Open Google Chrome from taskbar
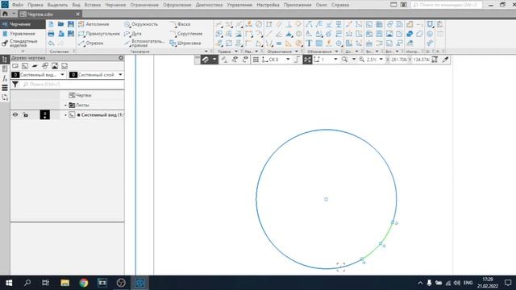516x290 pixels. click(x=84, y=283)
